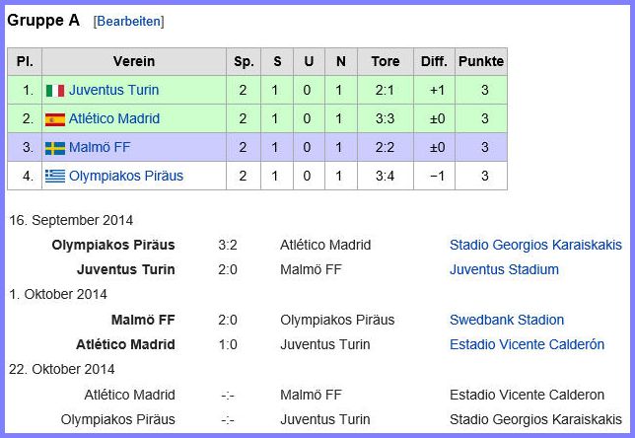Select the Gruppe A heading
The height and width of the screenshot is (438, 635).
43,21
